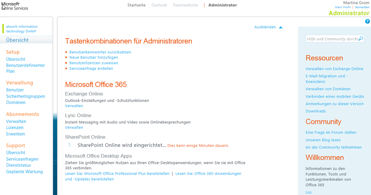Open Verwalten von Domänen resource link
Image resolution: width=371 pixels, height=195 pixels.
tap(328, 89)
